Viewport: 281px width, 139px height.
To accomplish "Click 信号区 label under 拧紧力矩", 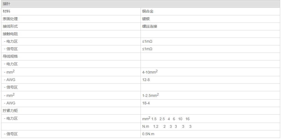I will 12,134.
